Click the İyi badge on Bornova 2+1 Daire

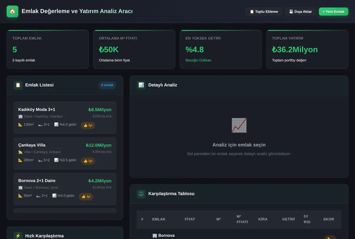pos(86,197)
